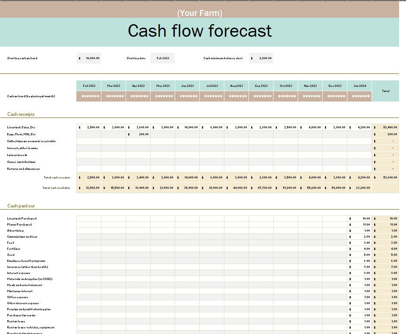Select the Jan 2024 column header
This screenshot has width=406, height=334.
(359, 86)
